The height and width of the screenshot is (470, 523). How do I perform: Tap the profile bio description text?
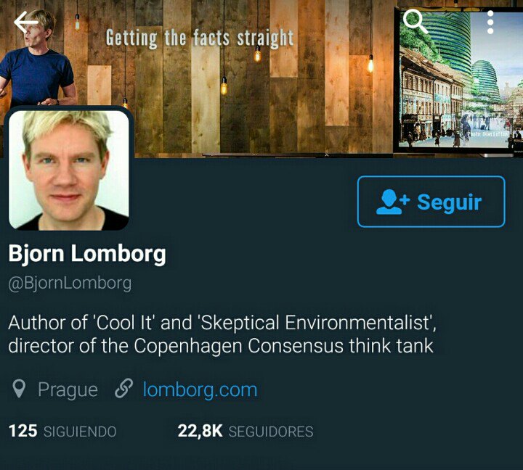click(x=222, y=334)
